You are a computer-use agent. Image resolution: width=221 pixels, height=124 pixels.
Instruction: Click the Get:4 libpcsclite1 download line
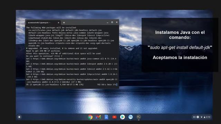pos(72,75)
